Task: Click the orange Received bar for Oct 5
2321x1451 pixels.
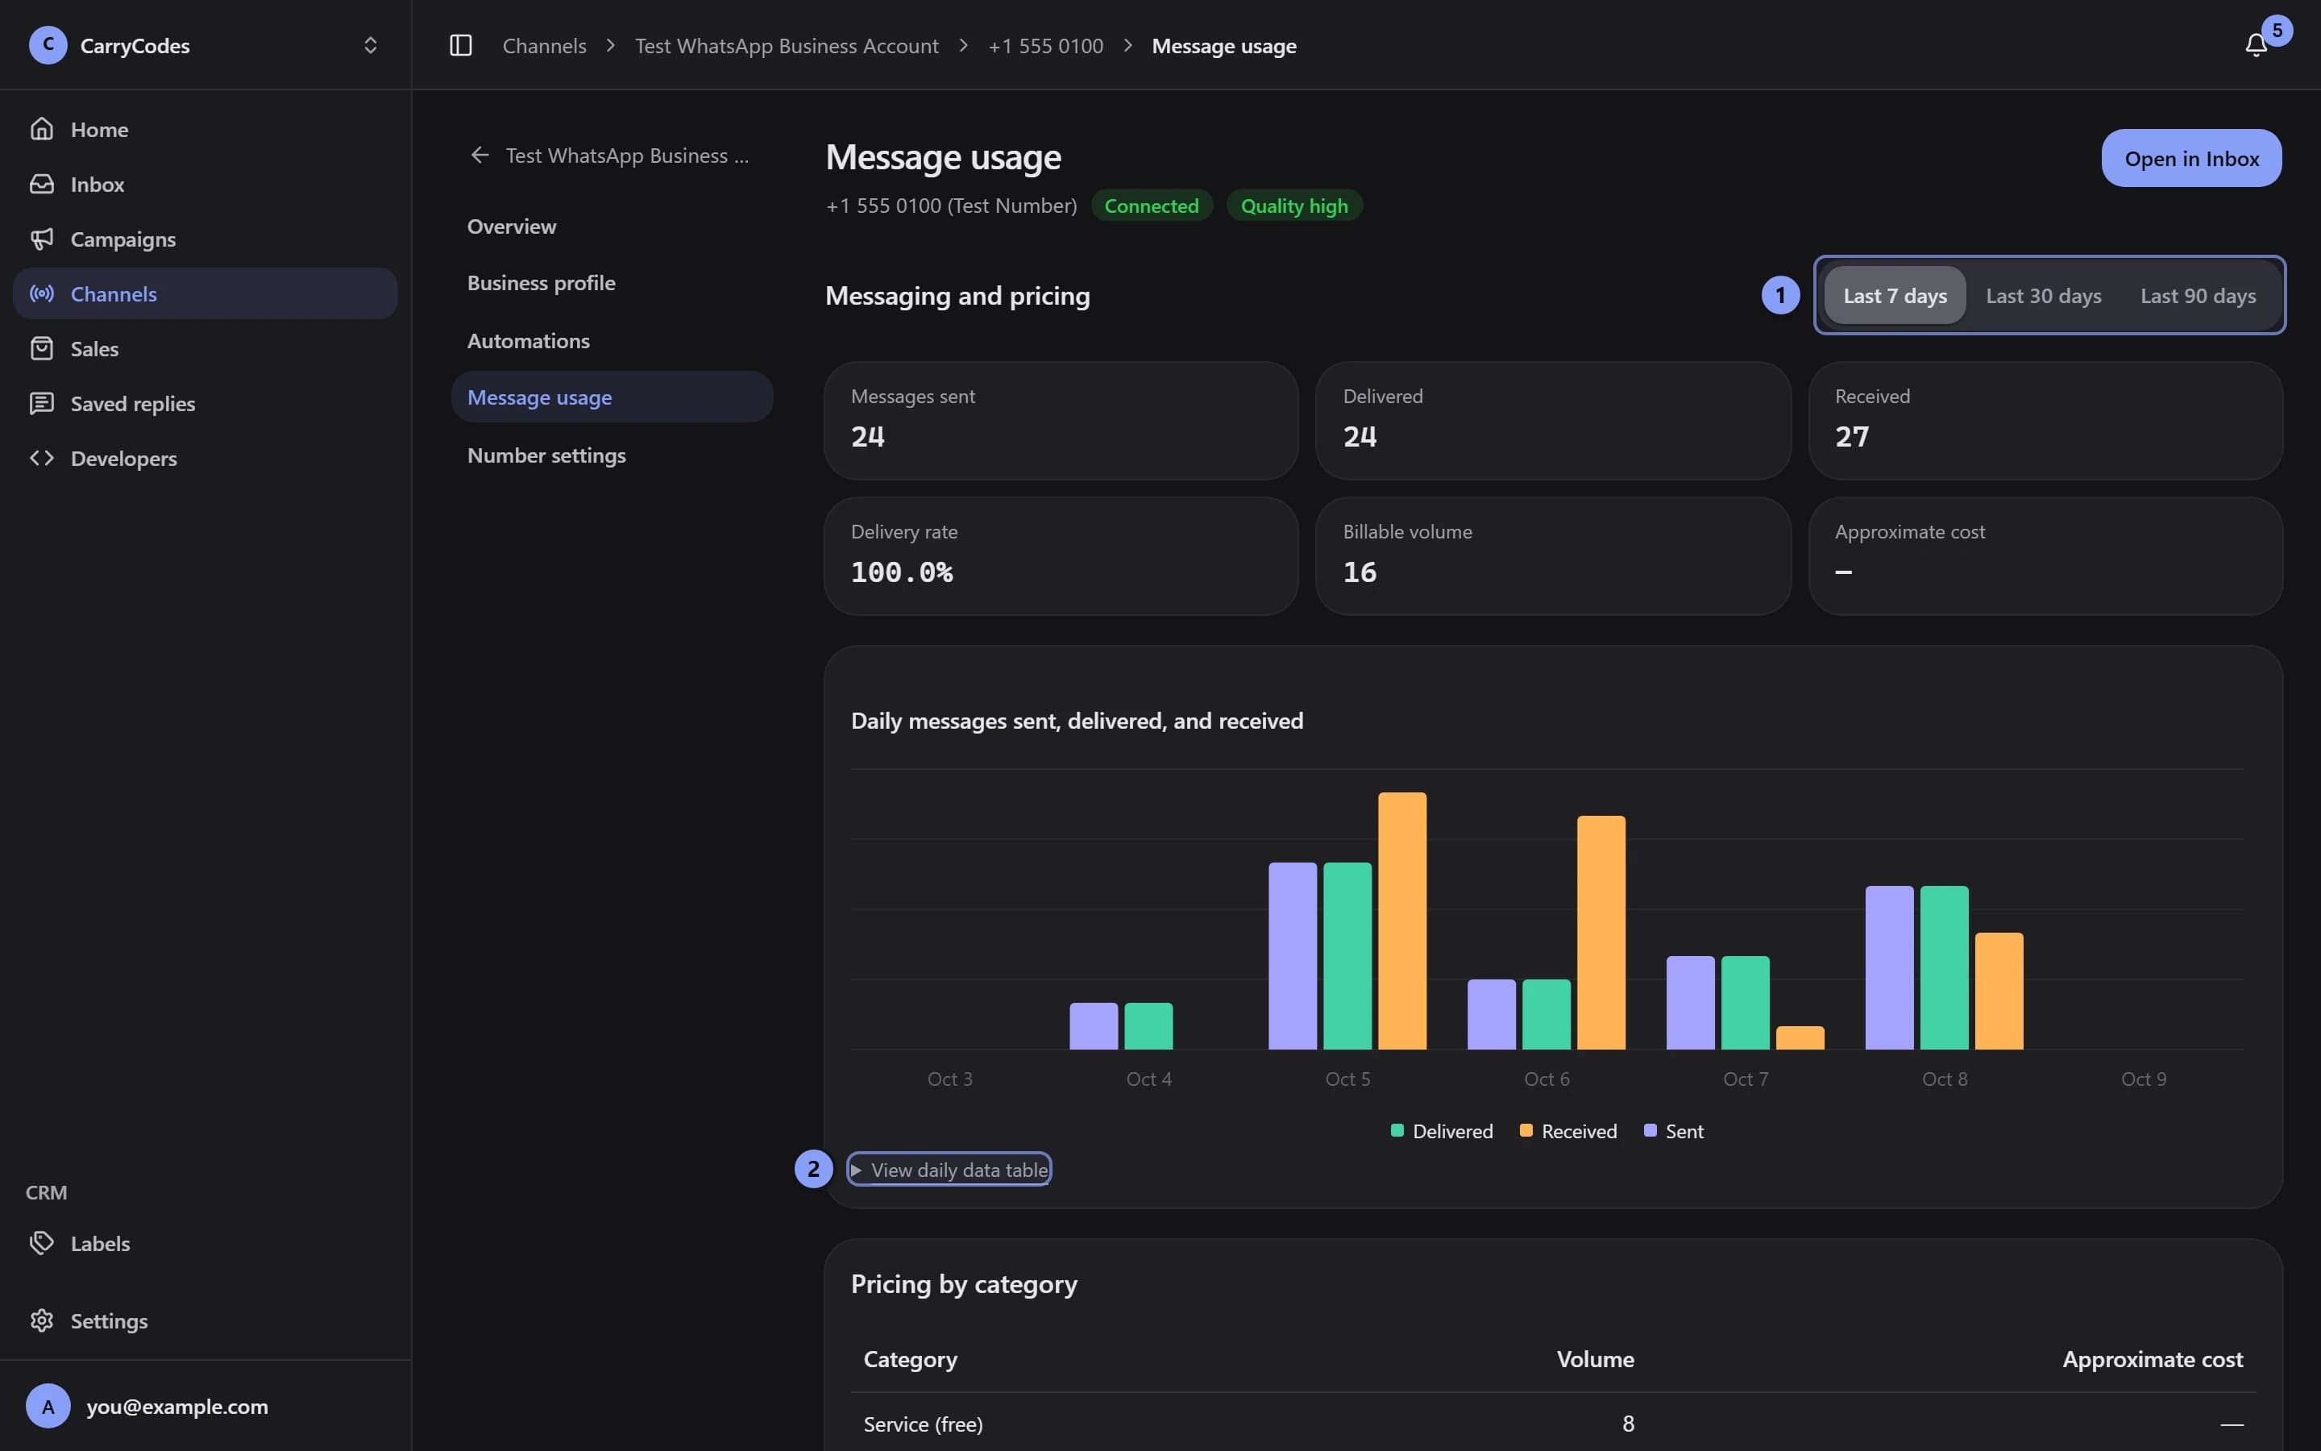Action: click(1402, 921)
